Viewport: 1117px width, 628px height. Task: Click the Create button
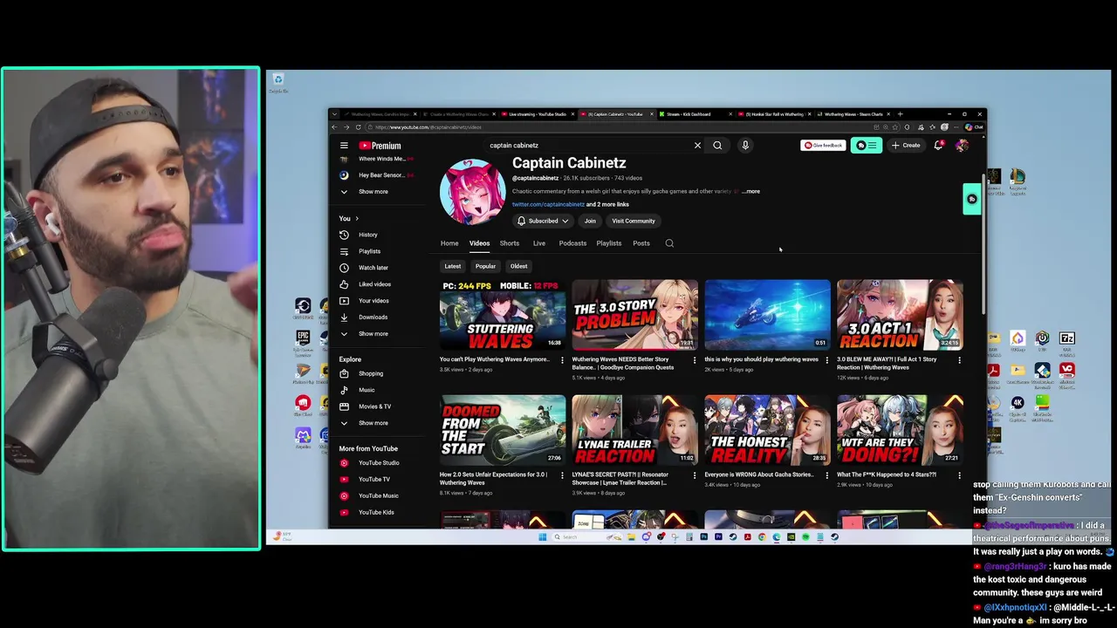coord(906,146)
